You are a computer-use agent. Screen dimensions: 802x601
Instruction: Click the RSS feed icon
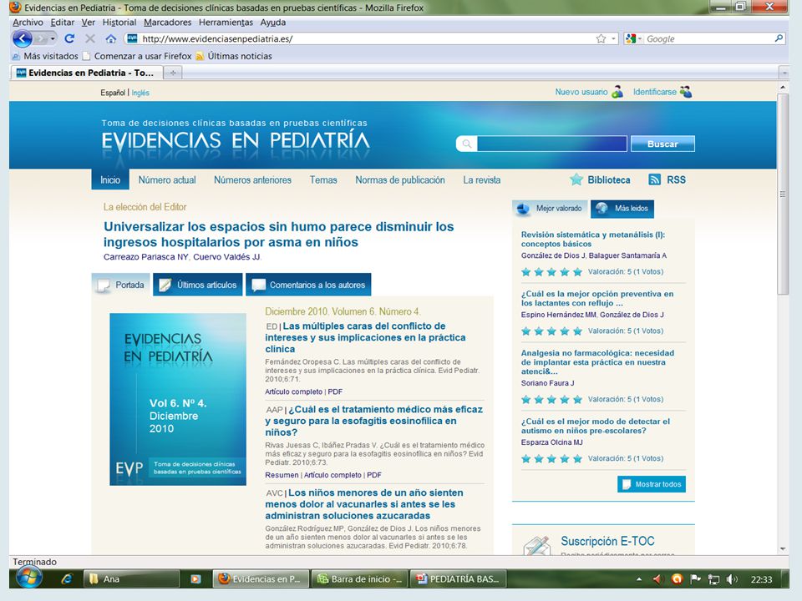654,179
